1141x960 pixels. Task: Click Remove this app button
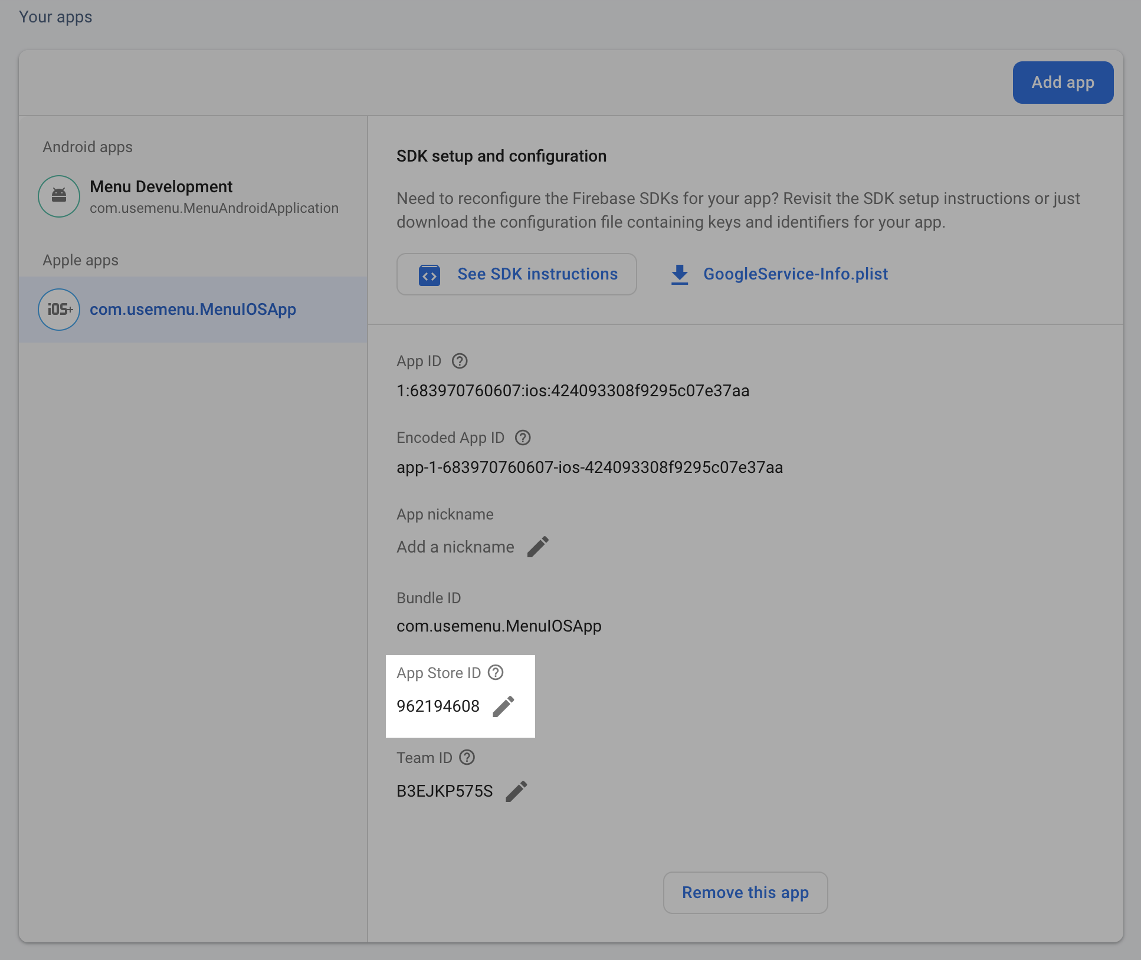(x=746, y=892)
